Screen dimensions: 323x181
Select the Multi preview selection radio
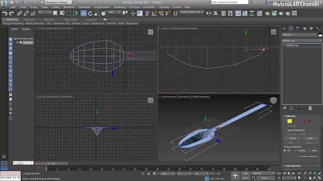tap(309, 151)
